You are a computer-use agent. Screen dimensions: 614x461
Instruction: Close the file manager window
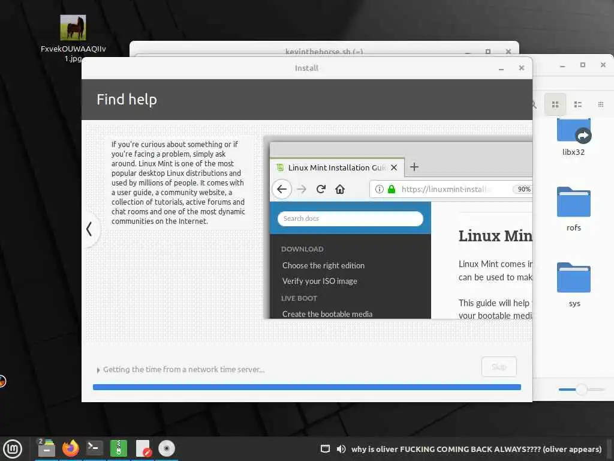tap(603, 65)
